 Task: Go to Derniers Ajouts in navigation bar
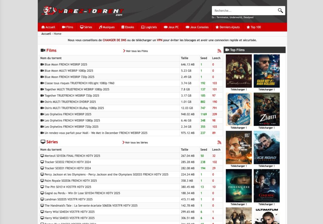point(228,27)
